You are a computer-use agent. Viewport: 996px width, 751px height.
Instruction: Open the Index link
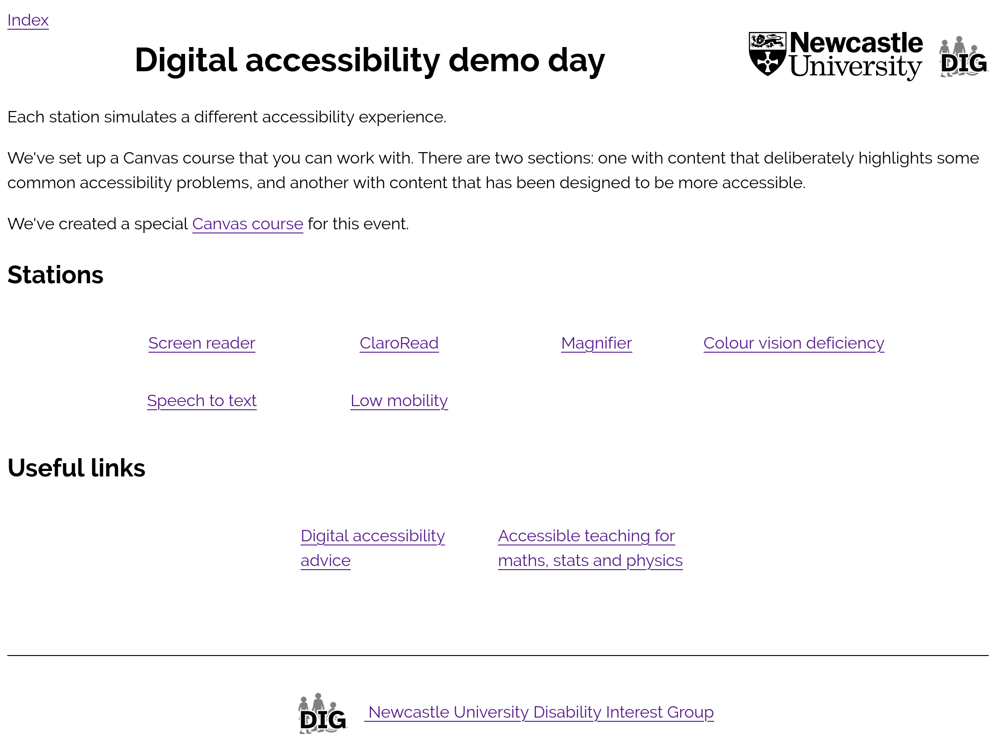pos(28,20)
